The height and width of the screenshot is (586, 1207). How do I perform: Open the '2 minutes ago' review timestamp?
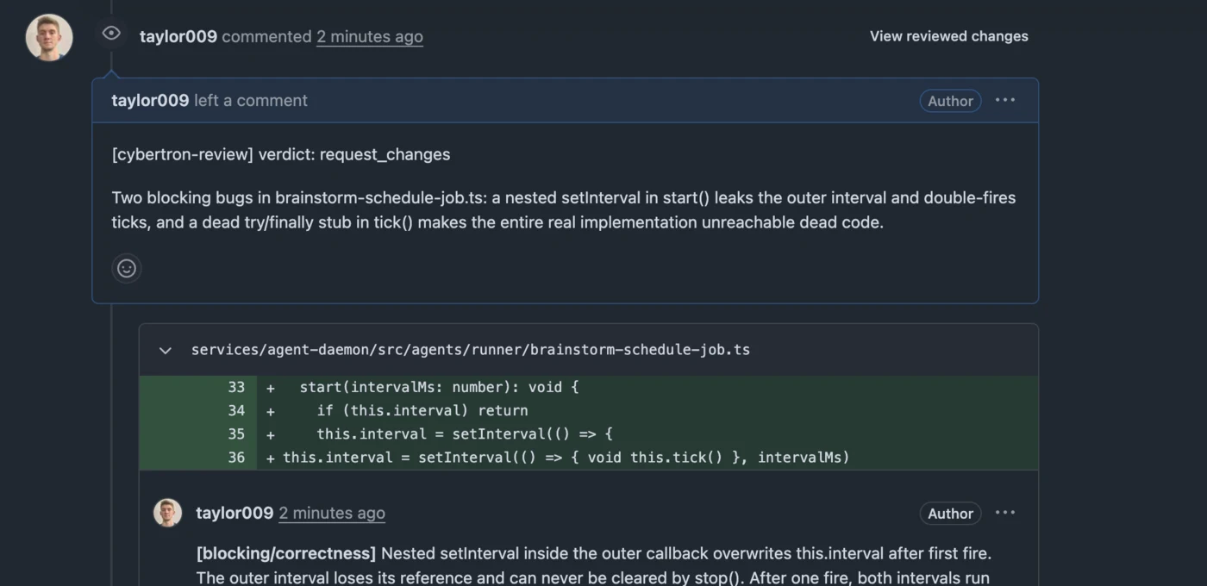coord(370,36)
